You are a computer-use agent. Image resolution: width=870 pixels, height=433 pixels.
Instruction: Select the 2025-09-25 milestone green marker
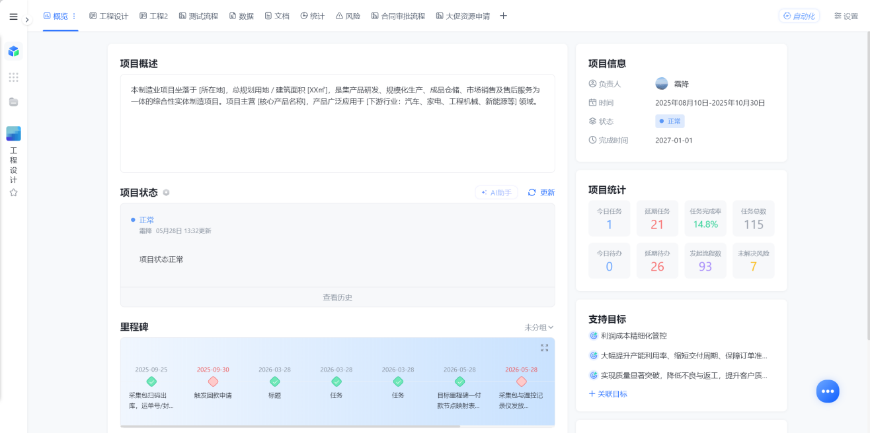tap(151, 382)
